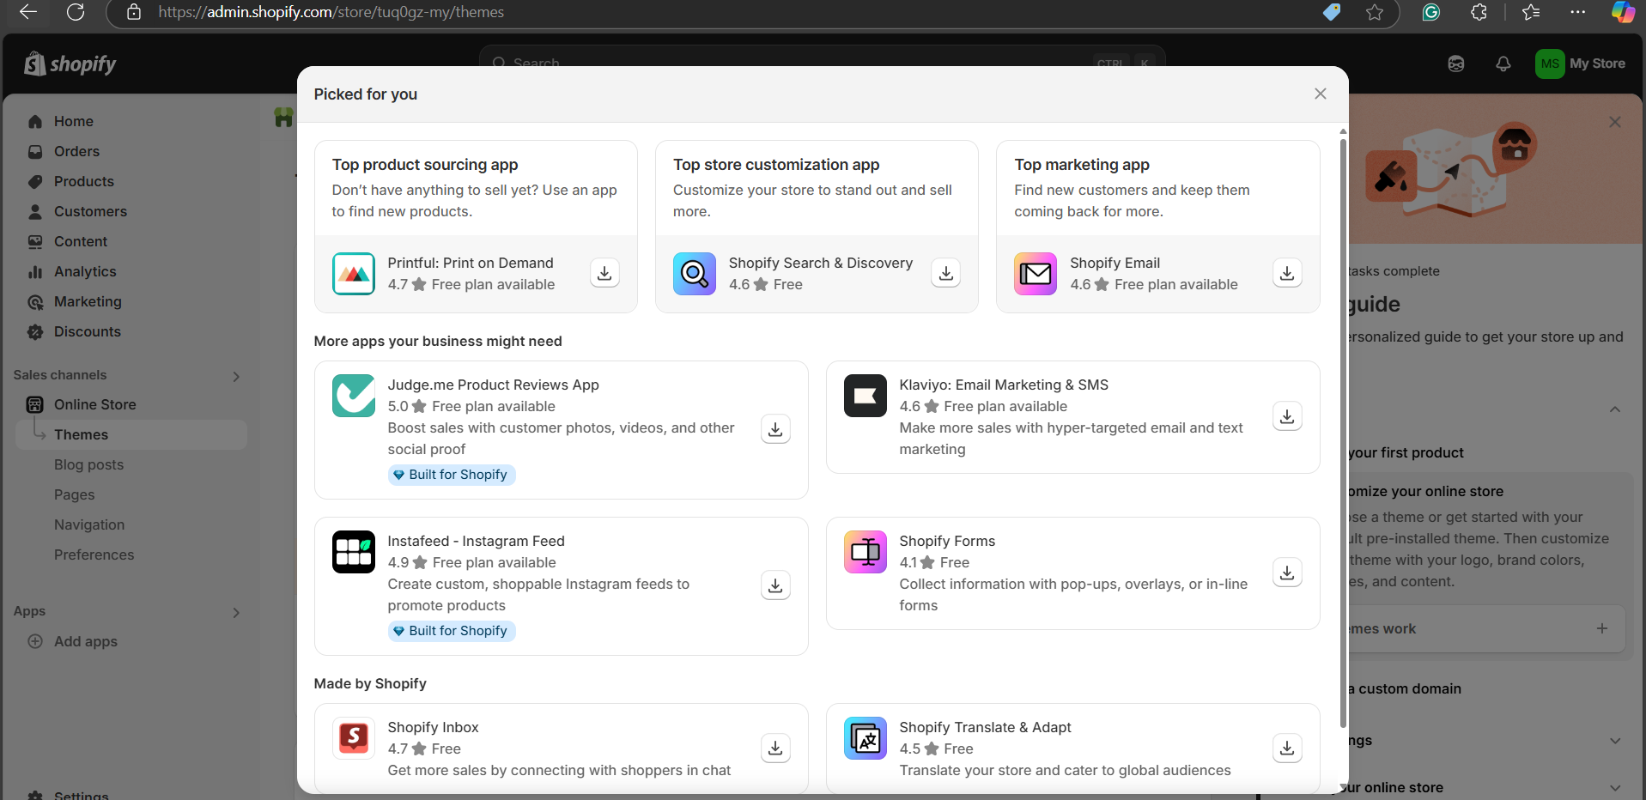Bookmark this page with star icon
Image resolution: width=1646 pixels, height=800 pixels.
click(1375, 12)
